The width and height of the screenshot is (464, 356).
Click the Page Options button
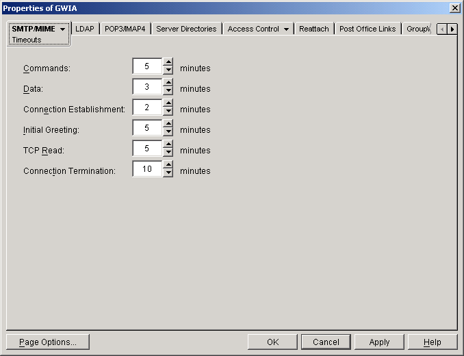(x=48, y=342)
